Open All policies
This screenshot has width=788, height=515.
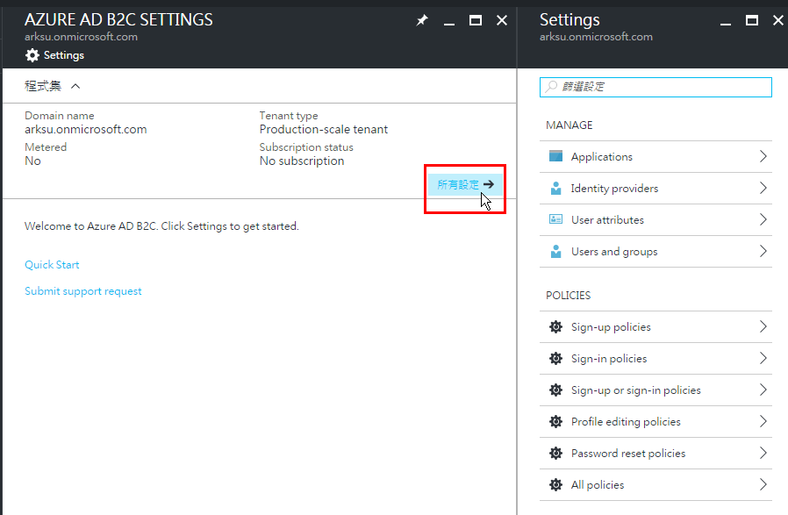point(655,485)
